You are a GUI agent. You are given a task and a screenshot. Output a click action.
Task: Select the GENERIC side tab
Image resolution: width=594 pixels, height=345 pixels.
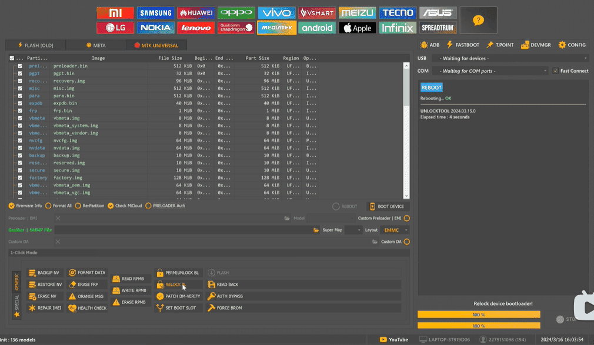(x=16, y=282)
